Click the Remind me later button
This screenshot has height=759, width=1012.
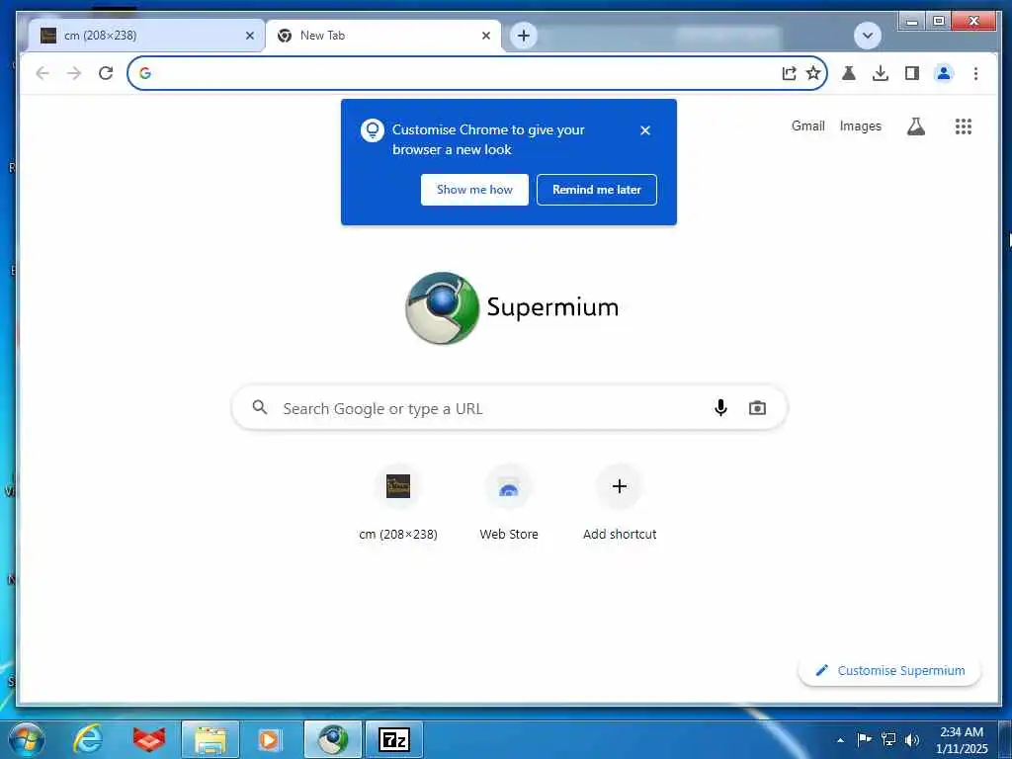(596, 190)
